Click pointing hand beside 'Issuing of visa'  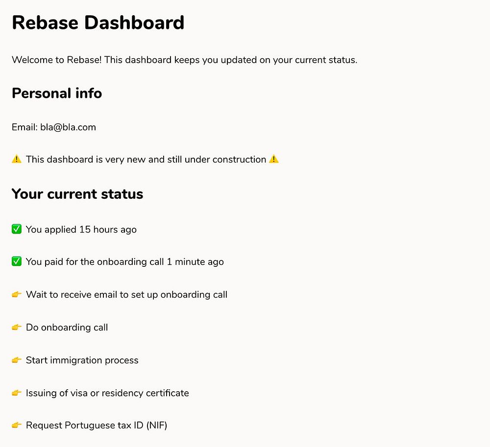(x=17, y=393)
